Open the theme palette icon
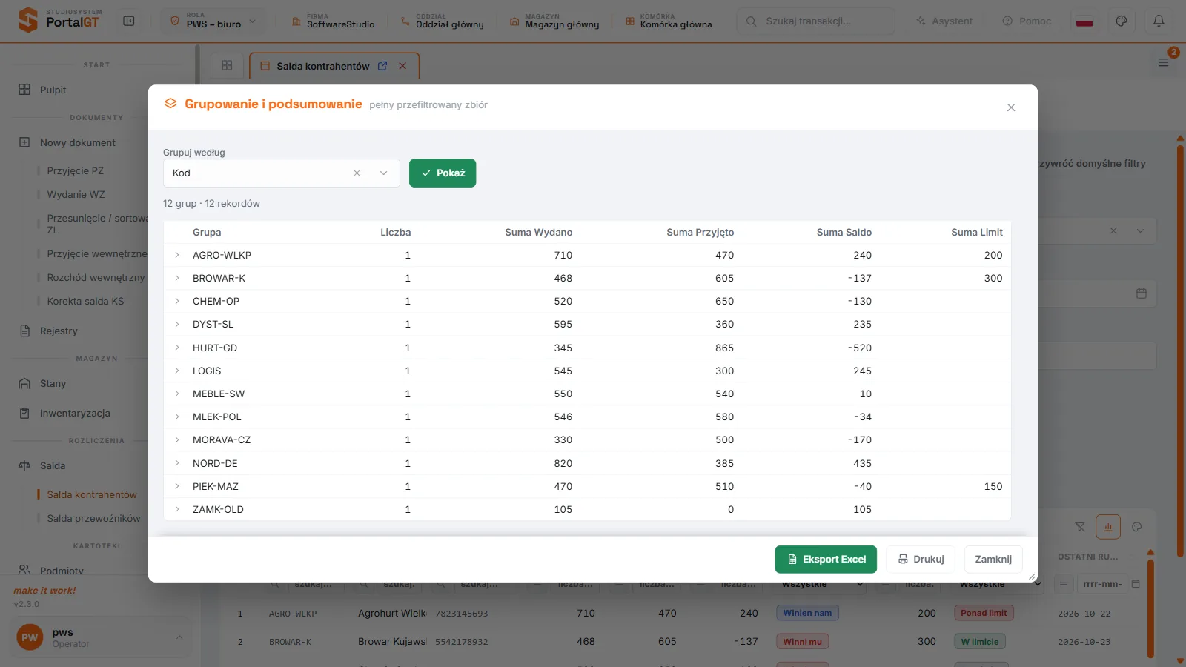The image size is (1186, 667). [x=1122, y=21]
